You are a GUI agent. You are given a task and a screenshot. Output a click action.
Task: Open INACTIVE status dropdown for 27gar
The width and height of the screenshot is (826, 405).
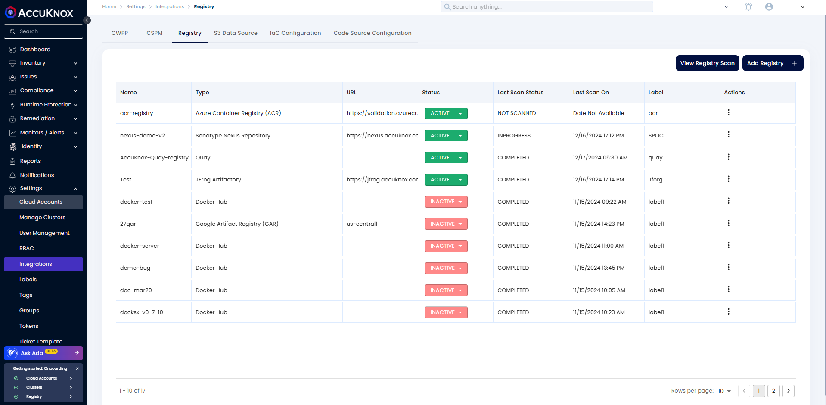446,224
